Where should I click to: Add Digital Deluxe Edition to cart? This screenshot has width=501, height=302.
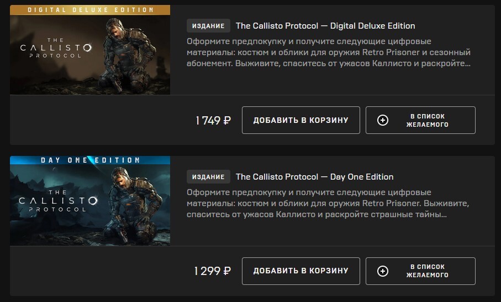300,120
